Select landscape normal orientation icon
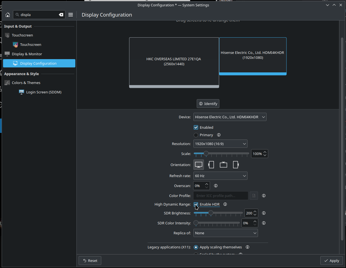346x268 pixels. tap(199, 165)
